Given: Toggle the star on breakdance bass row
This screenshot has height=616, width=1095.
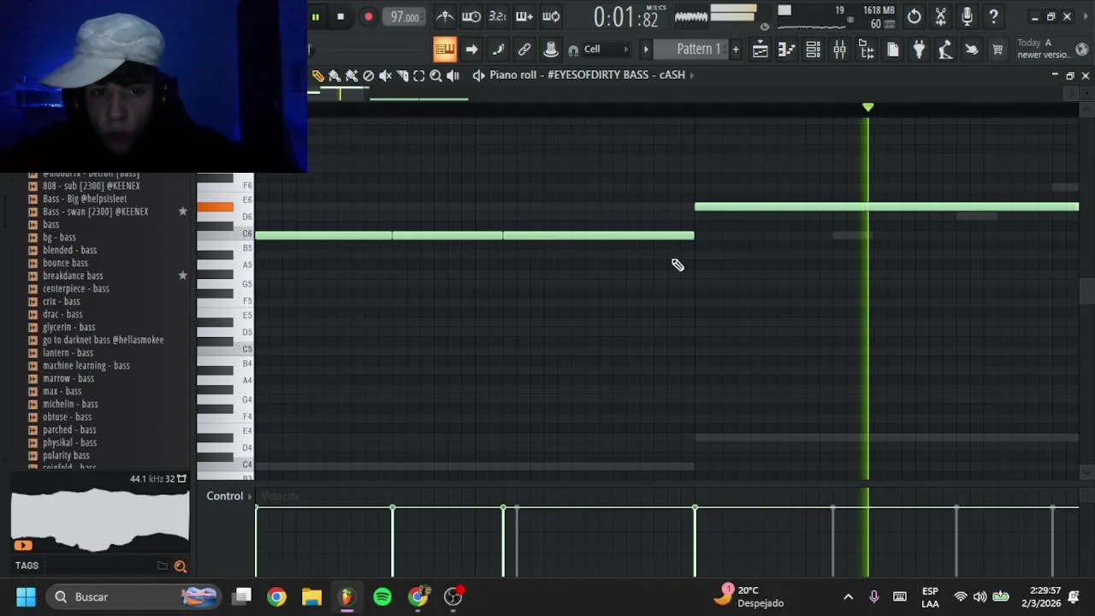Looking at the screenshot, I should [x=182, y=275].
